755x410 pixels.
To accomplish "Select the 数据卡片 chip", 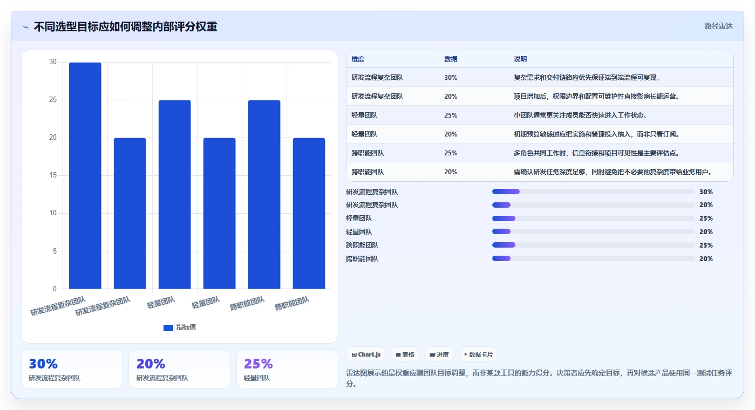I will [478, 354].
